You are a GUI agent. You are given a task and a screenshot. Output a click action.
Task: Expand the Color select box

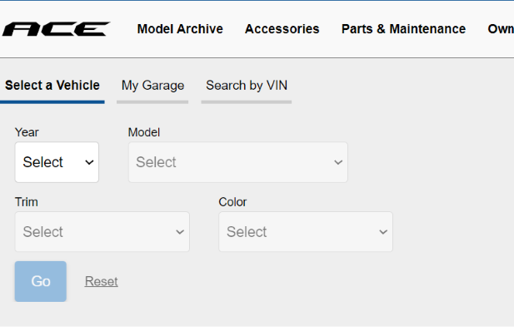pos(305,232)
